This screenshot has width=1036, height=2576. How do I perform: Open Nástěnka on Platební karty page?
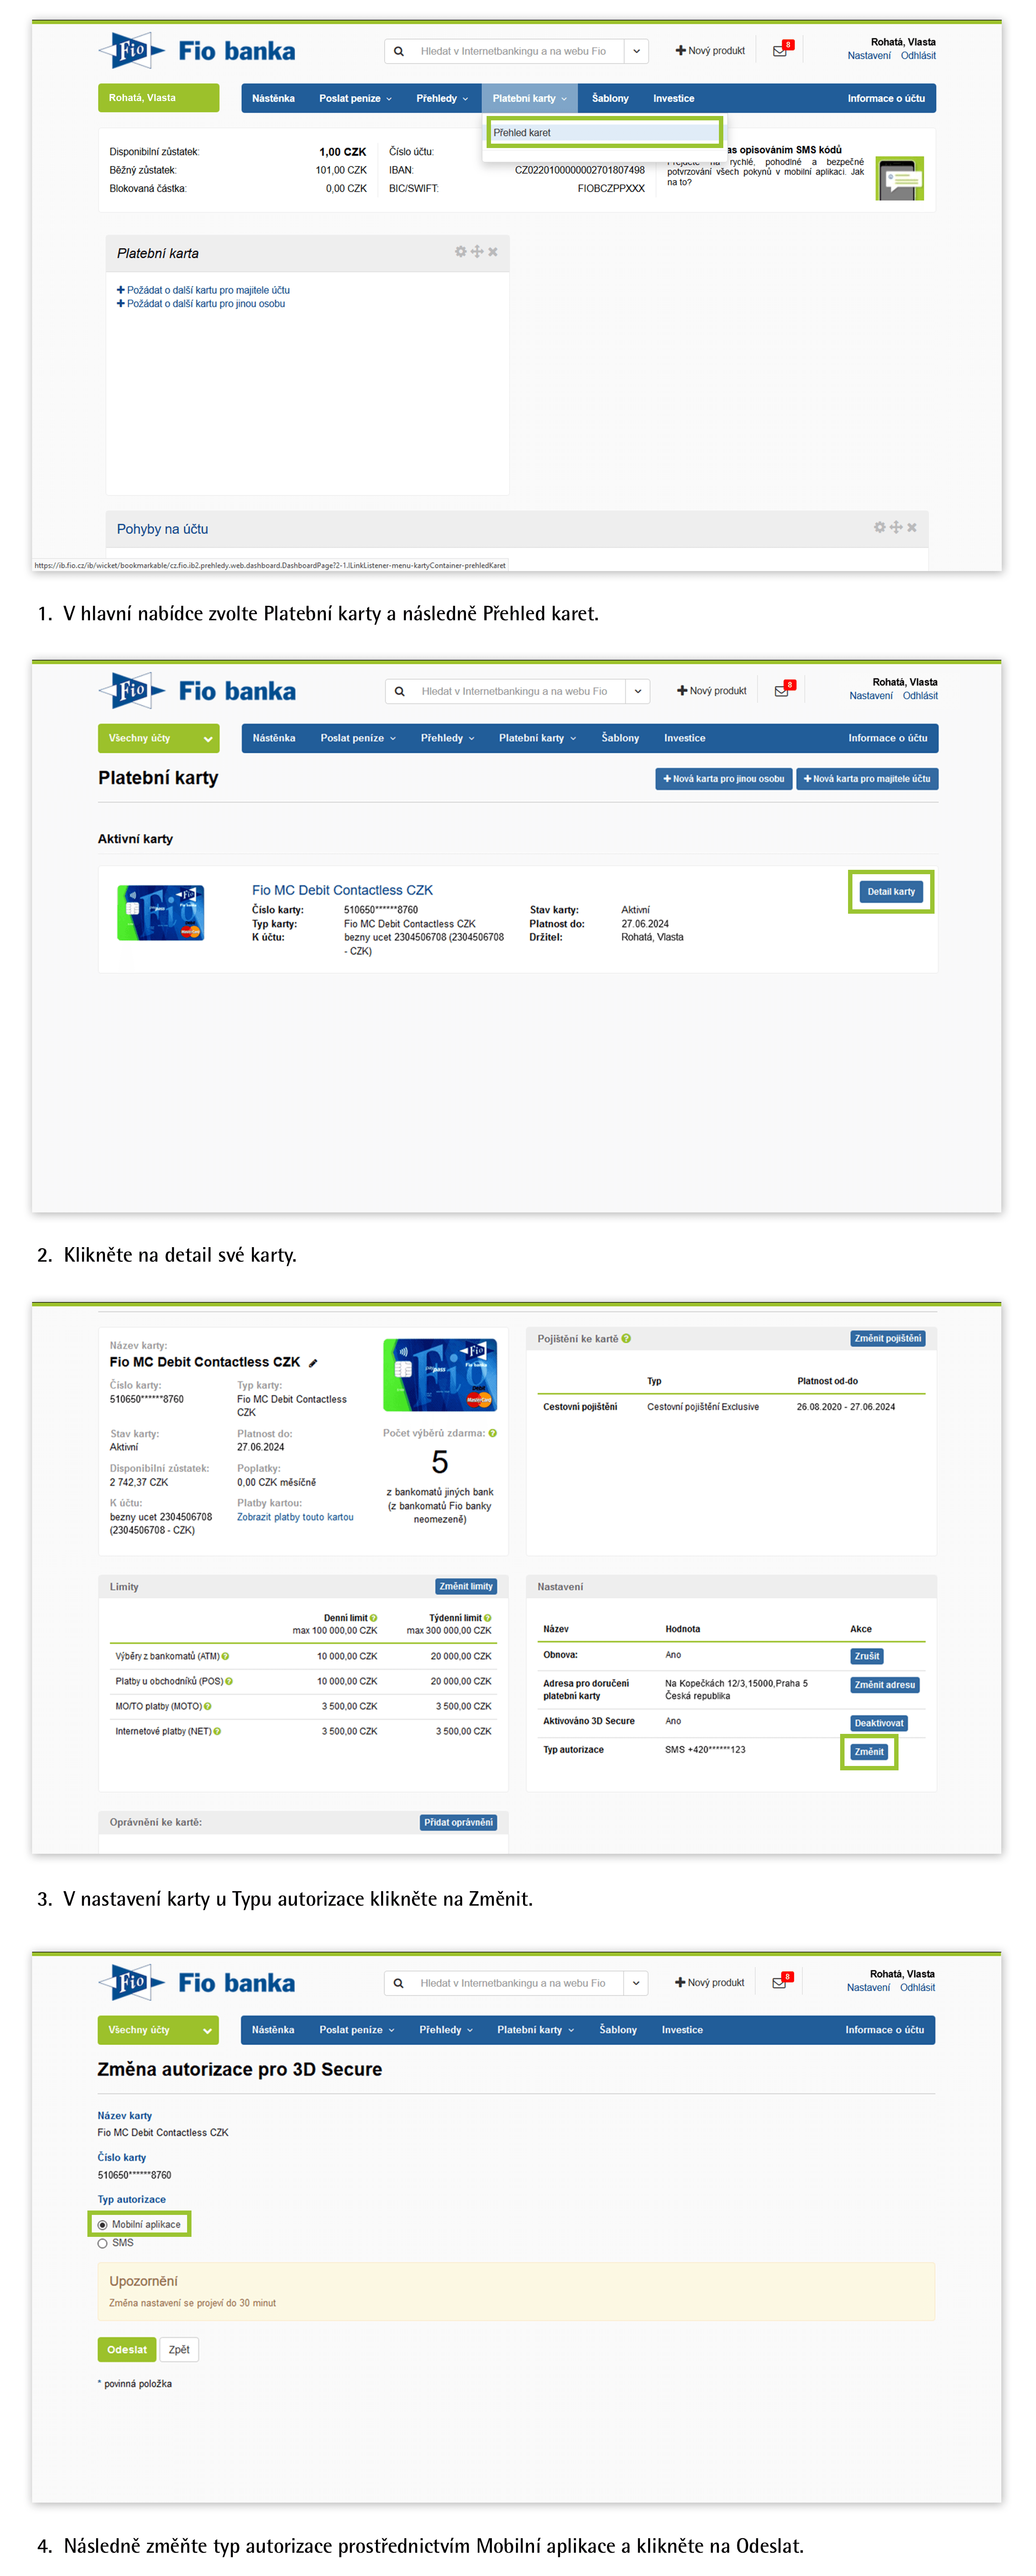click(274, 738)
